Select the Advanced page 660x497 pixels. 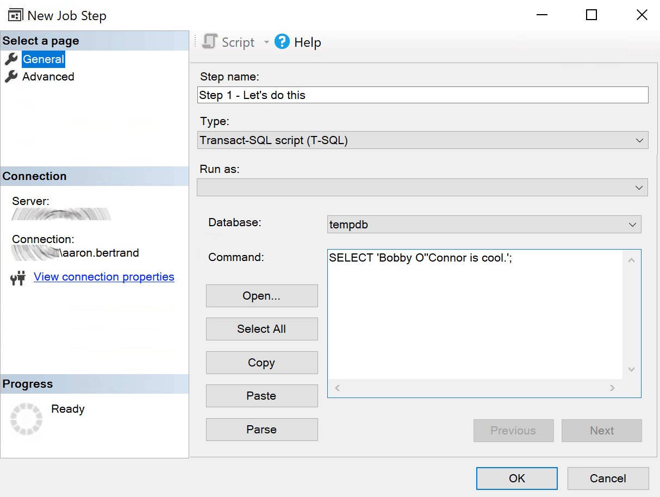click(48, 77)
